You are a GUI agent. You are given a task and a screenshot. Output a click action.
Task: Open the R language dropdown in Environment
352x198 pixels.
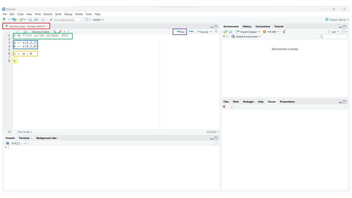(225, 37)
